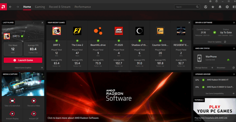Open the Performance tab
Image resolution: width=236 pixels, height=122 pixels.
(83, 7)
